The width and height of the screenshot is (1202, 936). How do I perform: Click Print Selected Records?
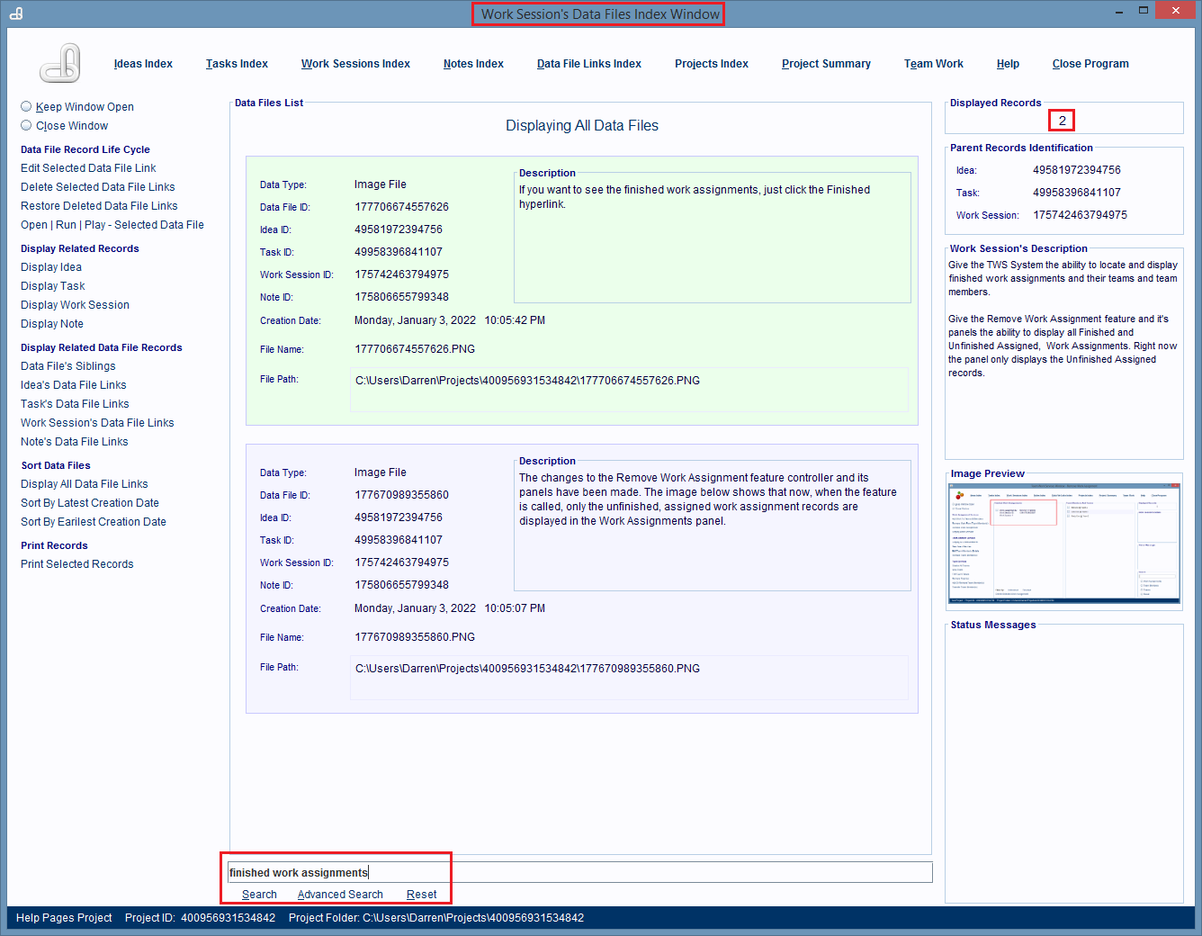tap(77, 564)
